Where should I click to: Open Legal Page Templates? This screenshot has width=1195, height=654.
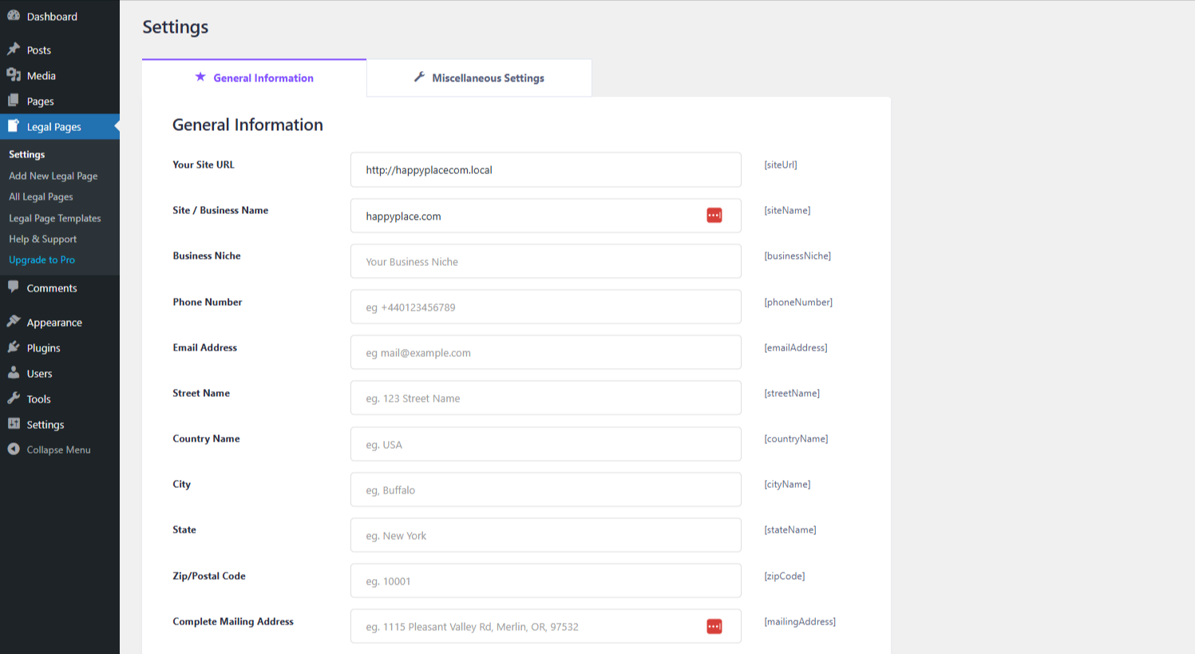tap(55, 218)
